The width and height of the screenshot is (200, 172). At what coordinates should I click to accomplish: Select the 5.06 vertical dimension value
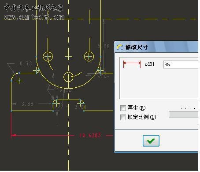[x=104, y=46]
